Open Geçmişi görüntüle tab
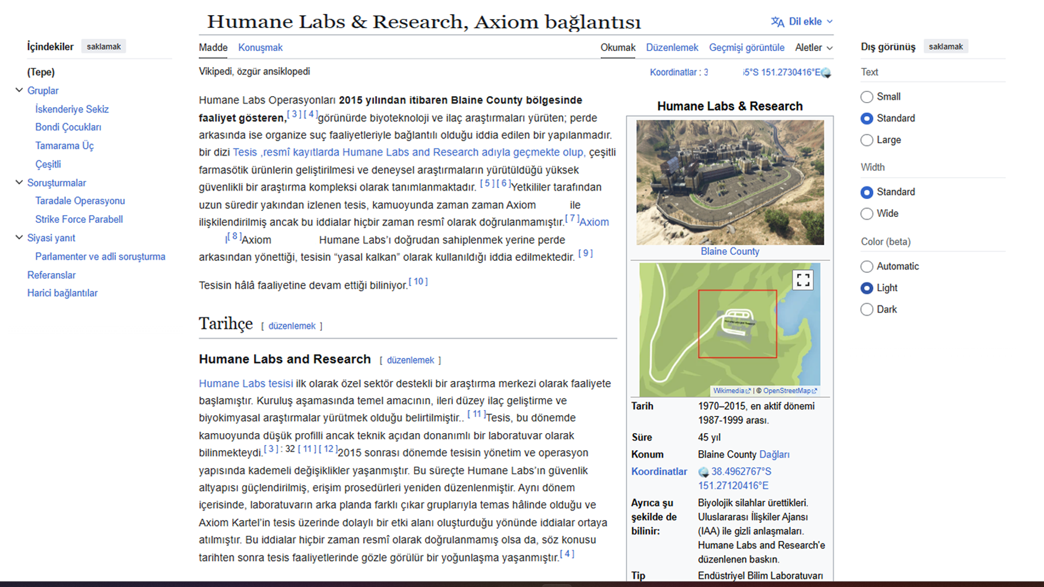 click(x=747, y=48)
